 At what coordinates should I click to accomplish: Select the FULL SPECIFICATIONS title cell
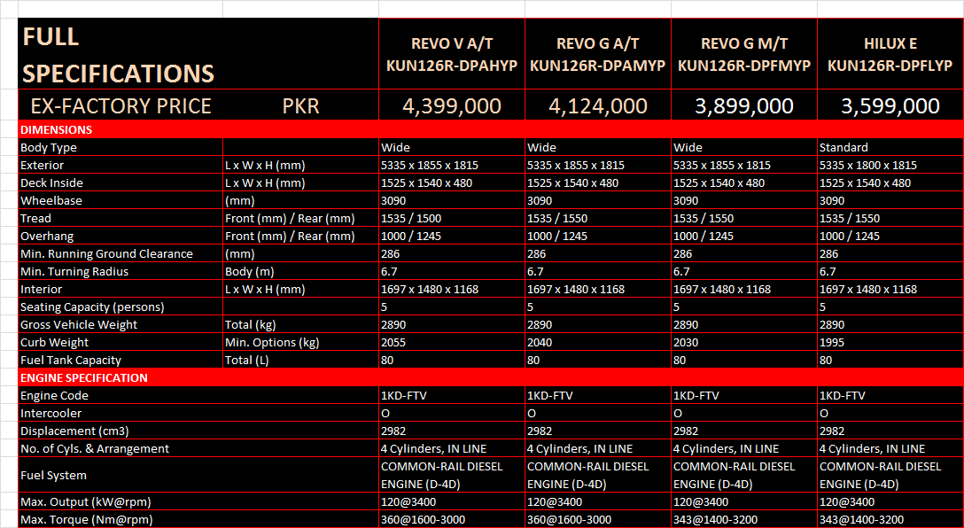click(x=198, y=53)
